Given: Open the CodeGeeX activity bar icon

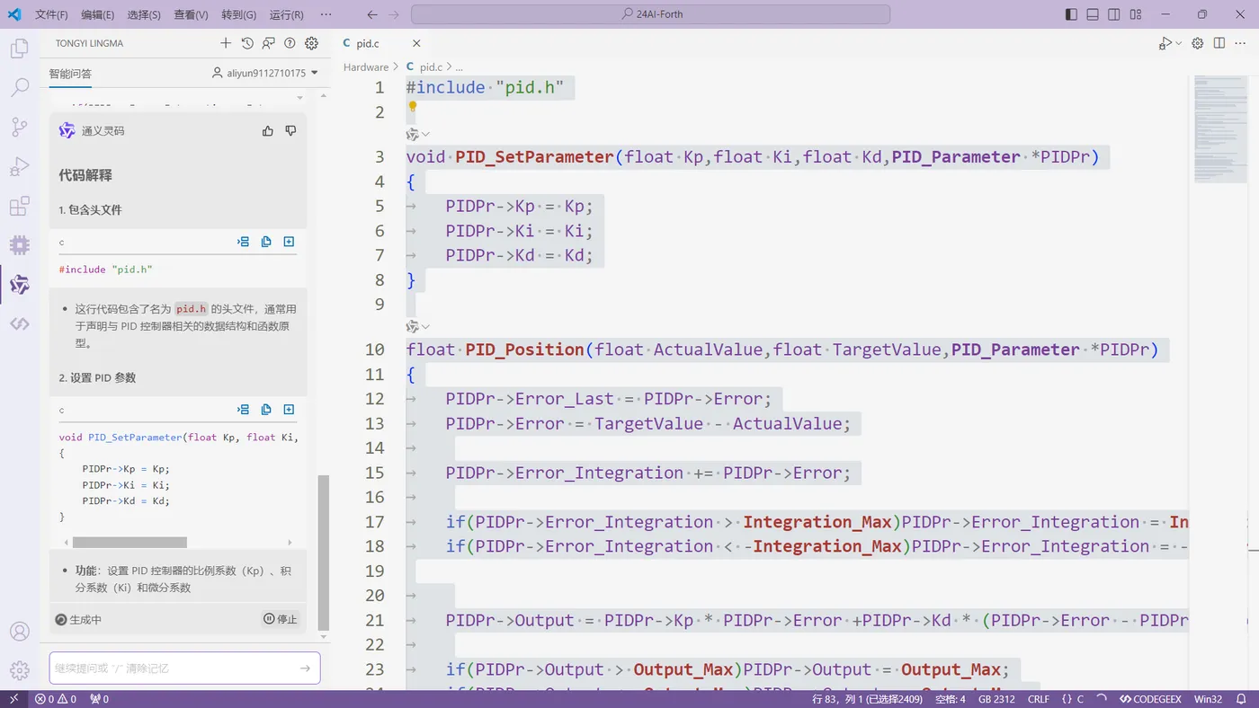Looking at the screenshot, I should (x=19, y=323).
